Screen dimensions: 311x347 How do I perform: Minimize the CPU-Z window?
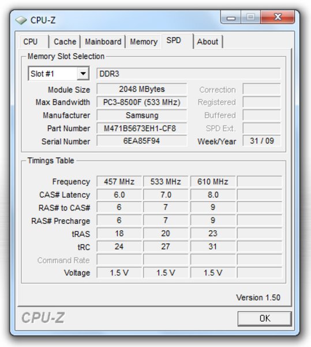click(231, 17)
